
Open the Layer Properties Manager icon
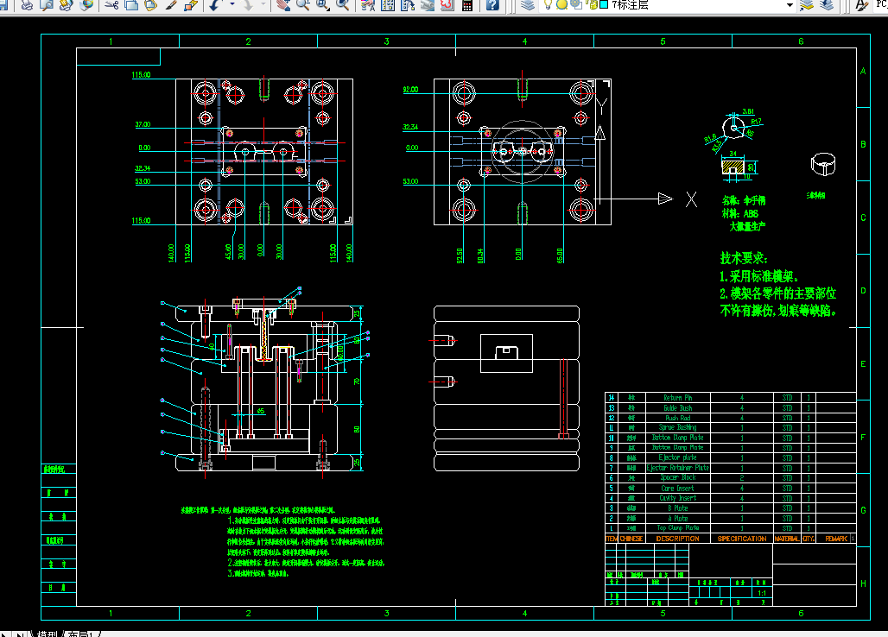[528, 5]
